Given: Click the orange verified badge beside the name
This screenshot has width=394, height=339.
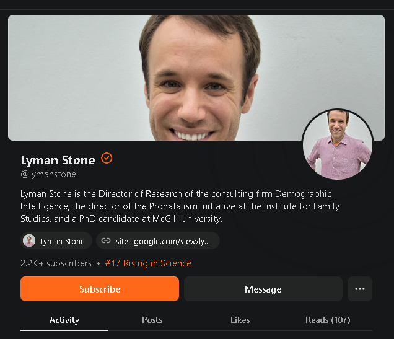Looking at the screenshot, I should pyautogui.click(x=107, y=159).
